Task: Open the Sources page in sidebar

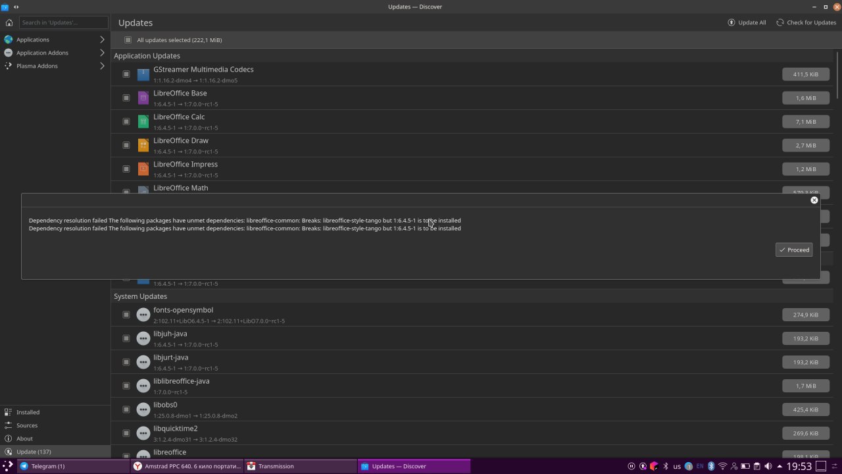Action: [55, 425]
